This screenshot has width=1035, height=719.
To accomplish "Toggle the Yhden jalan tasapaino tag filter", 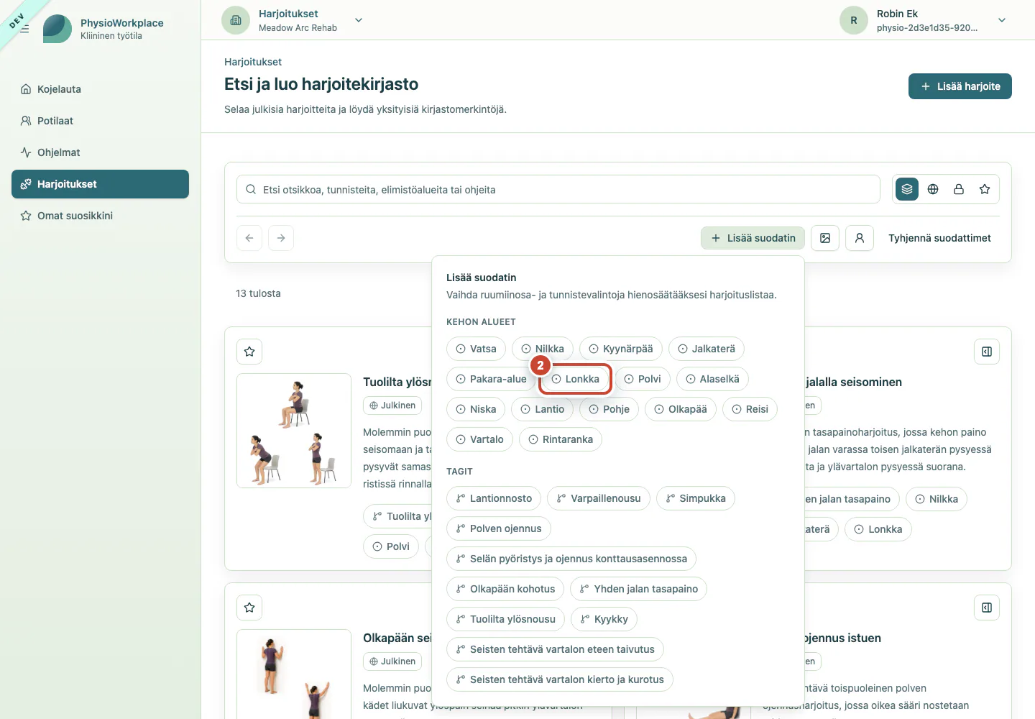I will [x=639, y=589].
